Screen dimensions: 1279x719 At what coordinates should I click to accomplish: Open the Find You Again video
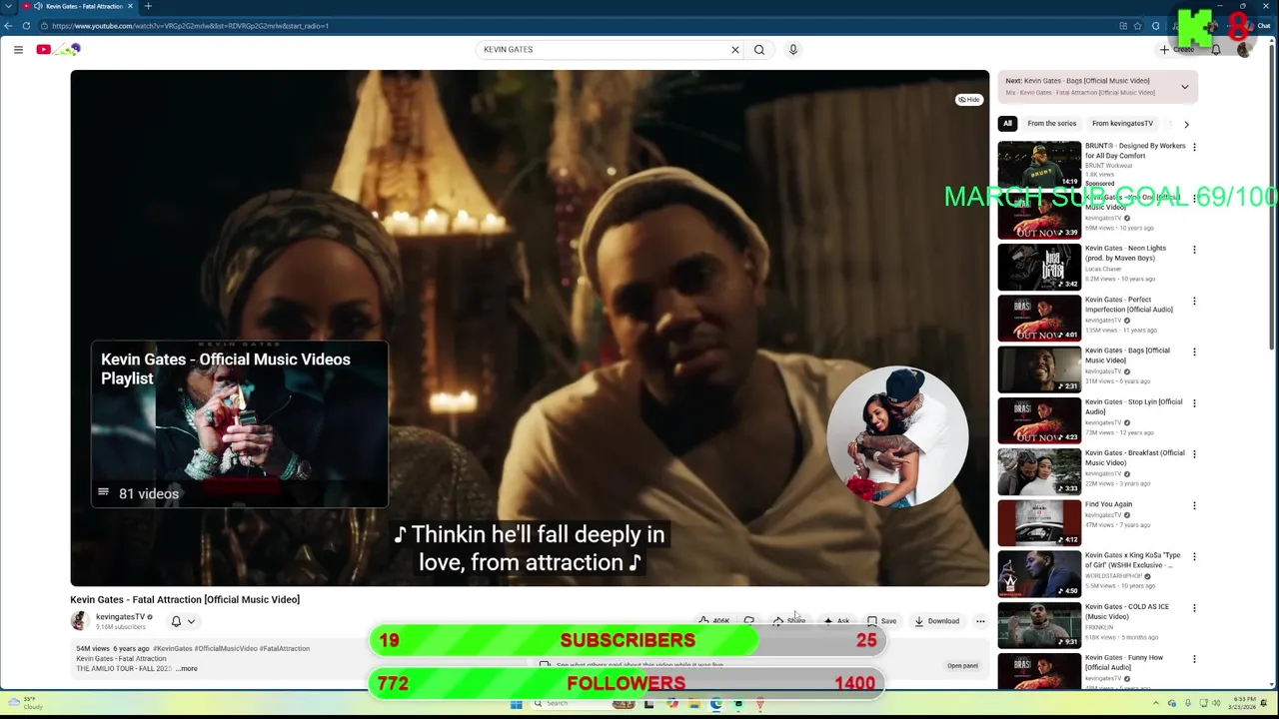[1108, 504]
